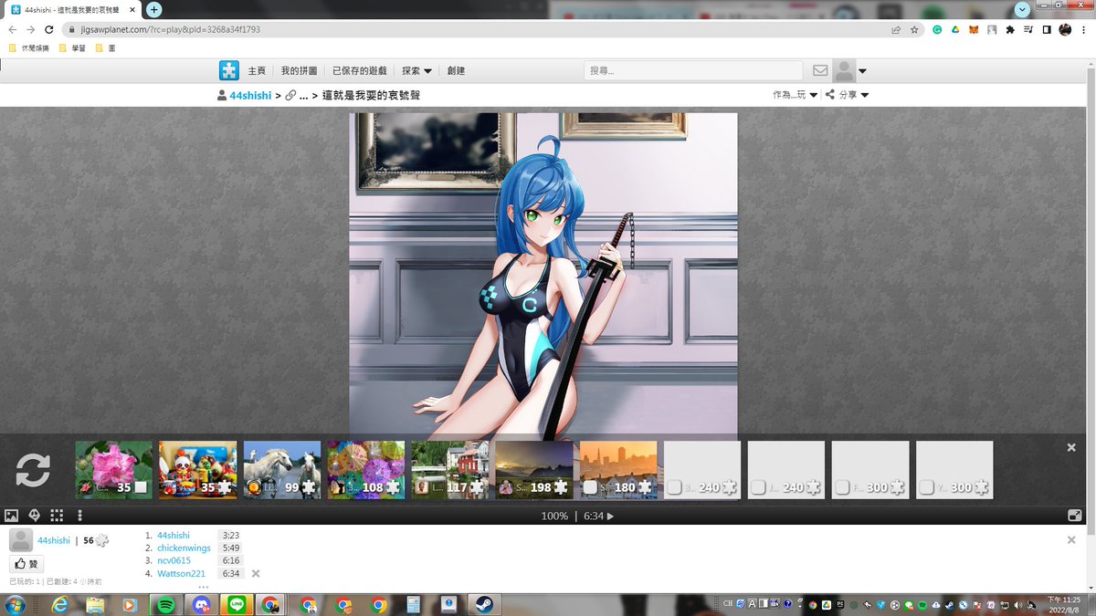Open Spotify from the taskbar
The width and height of the screenshot is (1096, 616).
tap(165, 604)
